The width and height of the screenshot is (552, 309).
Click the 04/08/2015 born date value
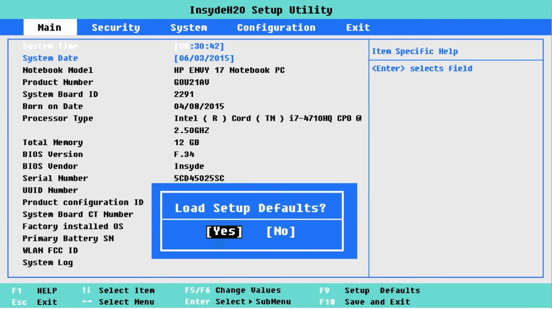click(199, 106)
